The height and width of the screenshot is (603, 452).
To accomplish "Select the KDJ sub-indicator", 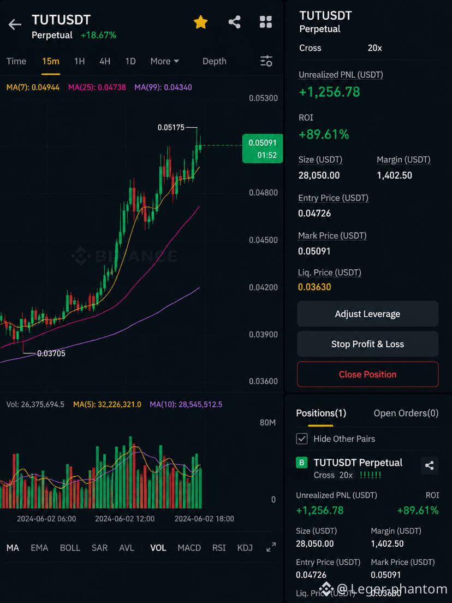I will (245, 548).
